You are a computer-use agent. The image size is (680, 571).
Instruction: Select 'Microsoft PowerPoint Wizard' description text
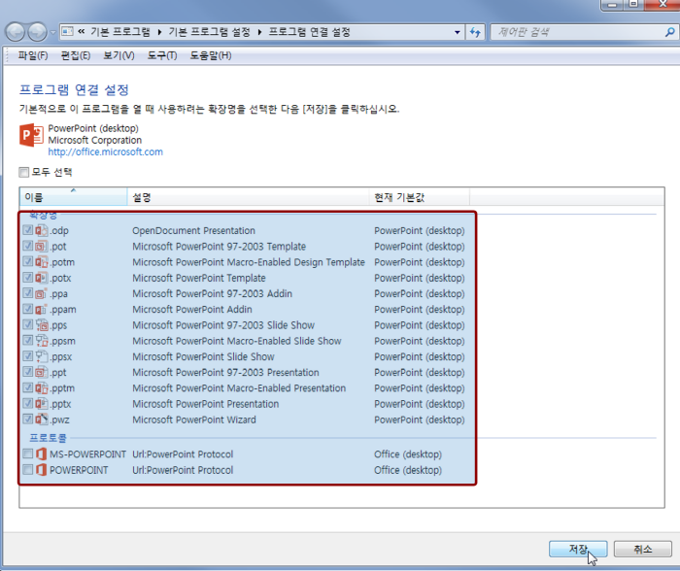pyautogui.click(x=194, y=420)
